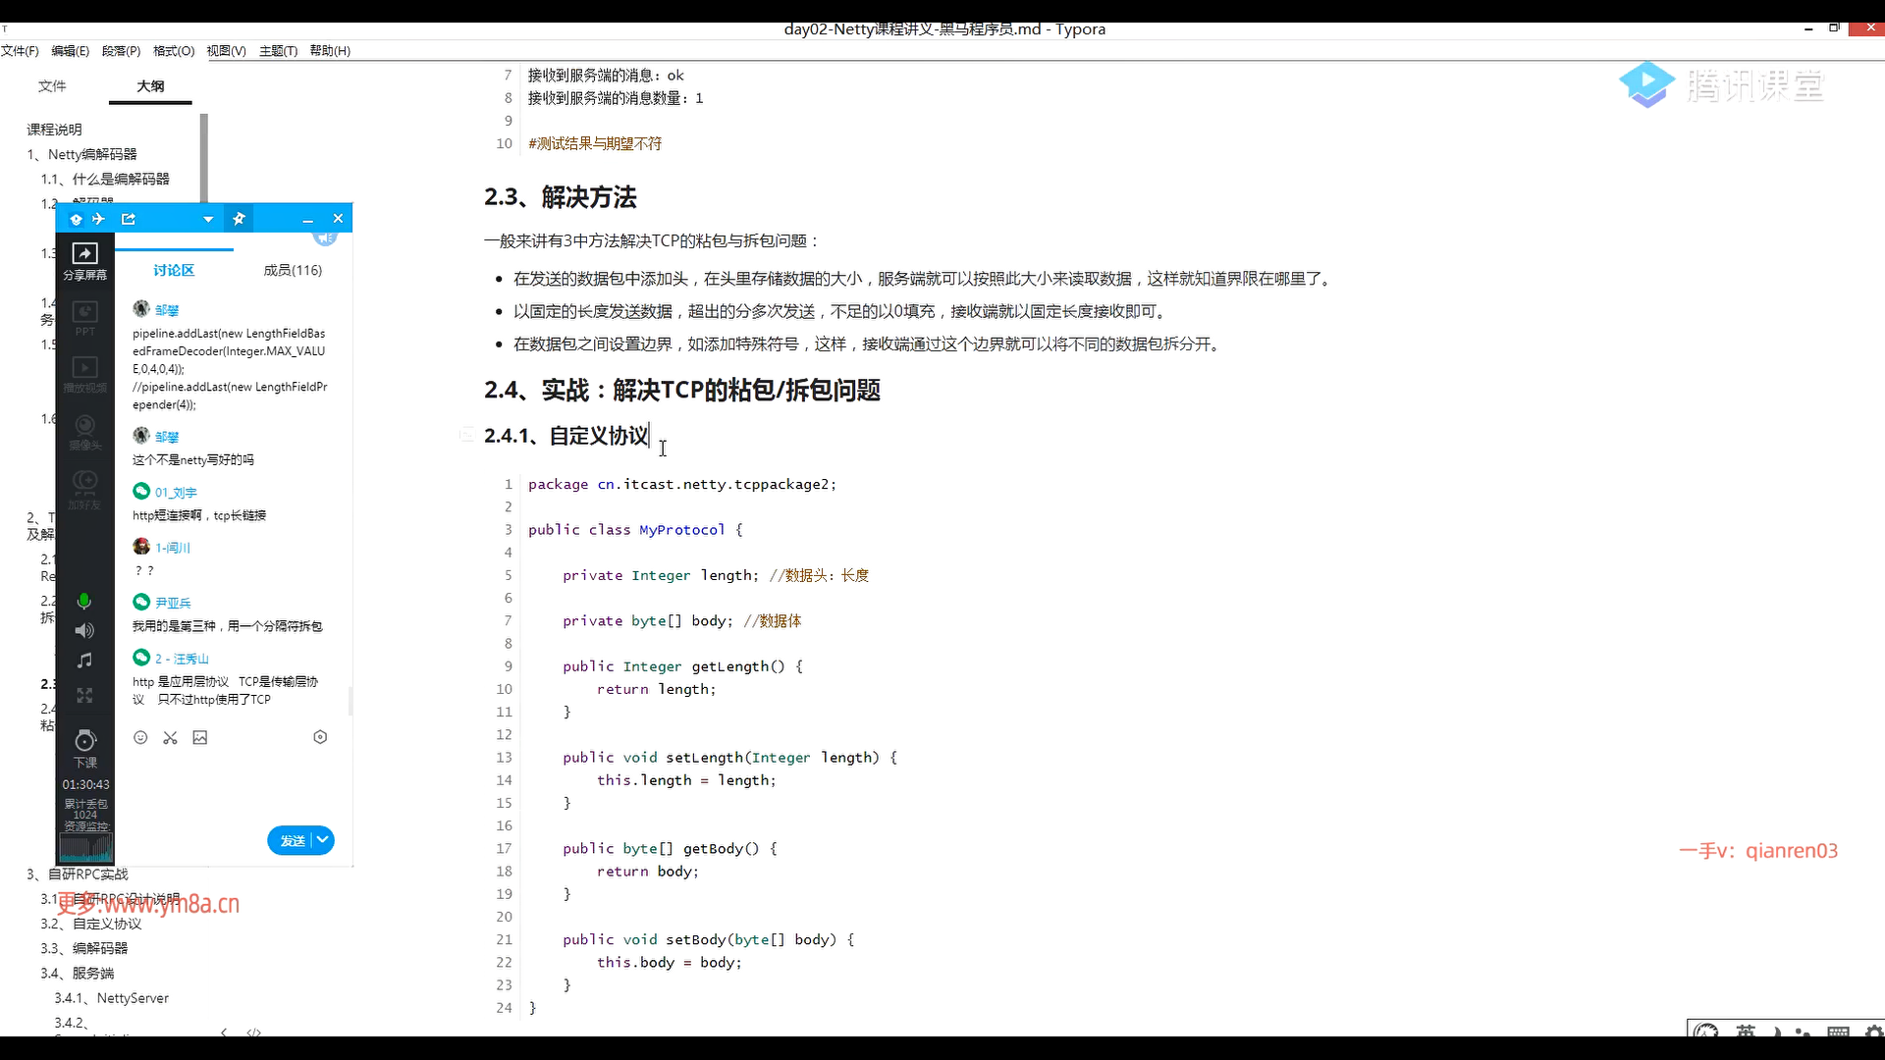This screenshot has width=1885, height=1060.
Task: Click the fullscreen expand arrows icon
Action: [x=84, y=696]
